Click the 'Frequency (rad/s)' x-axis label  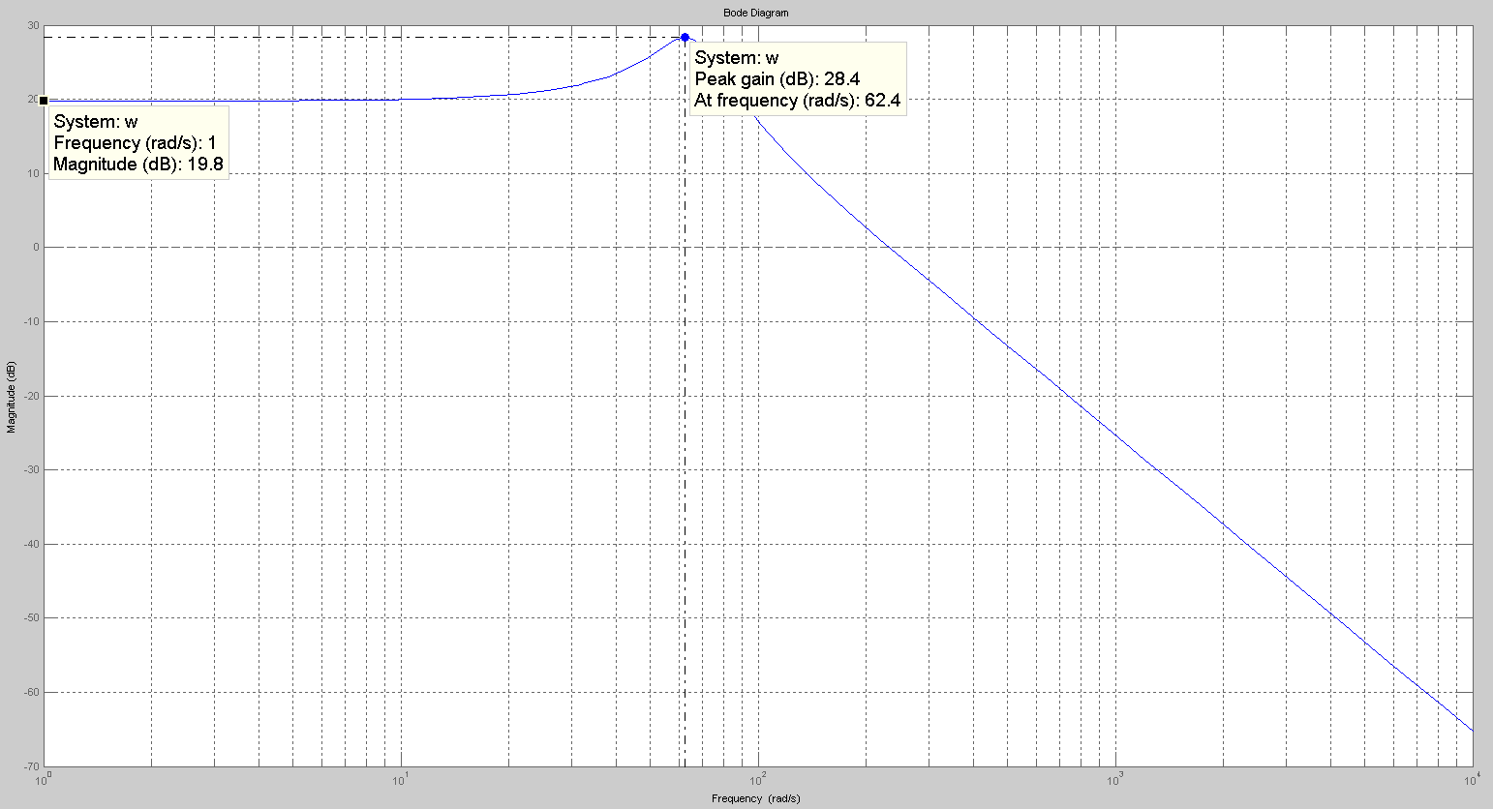756,798
